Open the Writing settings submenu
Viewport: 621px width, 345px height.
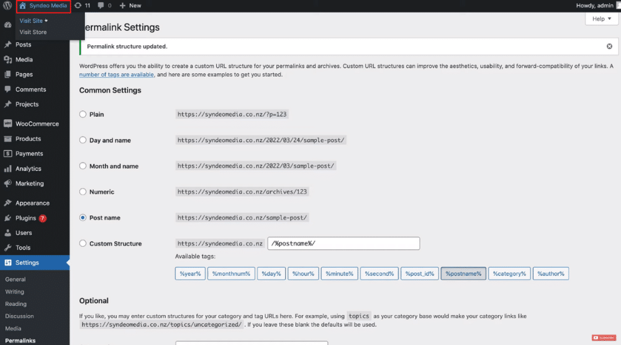[15, 292]
